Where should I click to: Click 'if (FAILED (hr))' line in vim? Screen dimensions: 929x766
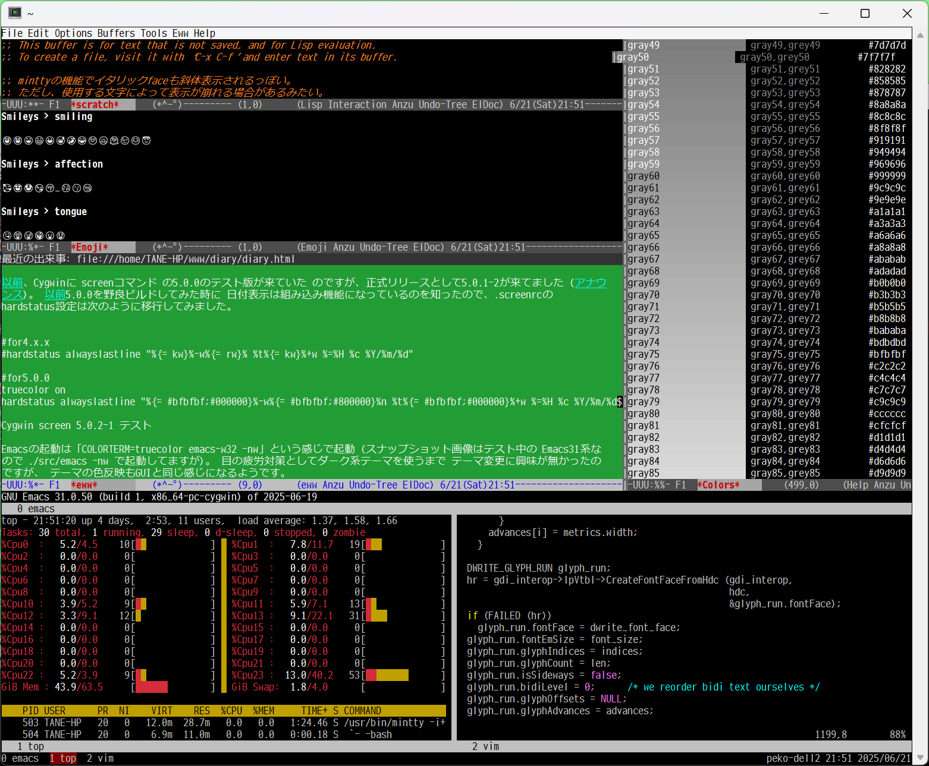point(509,616)
